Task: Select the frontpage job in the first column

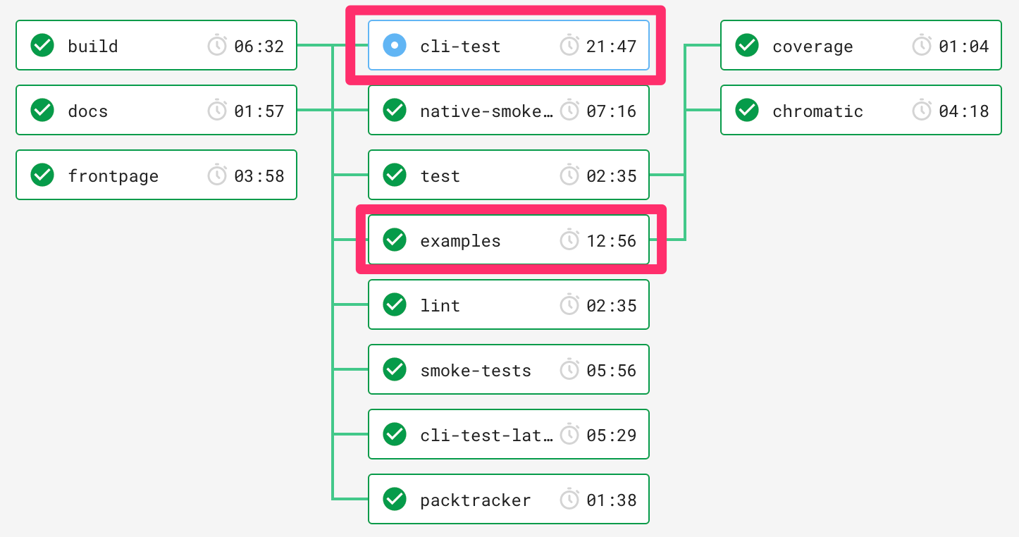Action: pyautogui.click(x=156, y=175)
